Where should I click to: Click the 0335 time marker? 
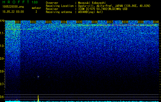click(x=79, y=22)
